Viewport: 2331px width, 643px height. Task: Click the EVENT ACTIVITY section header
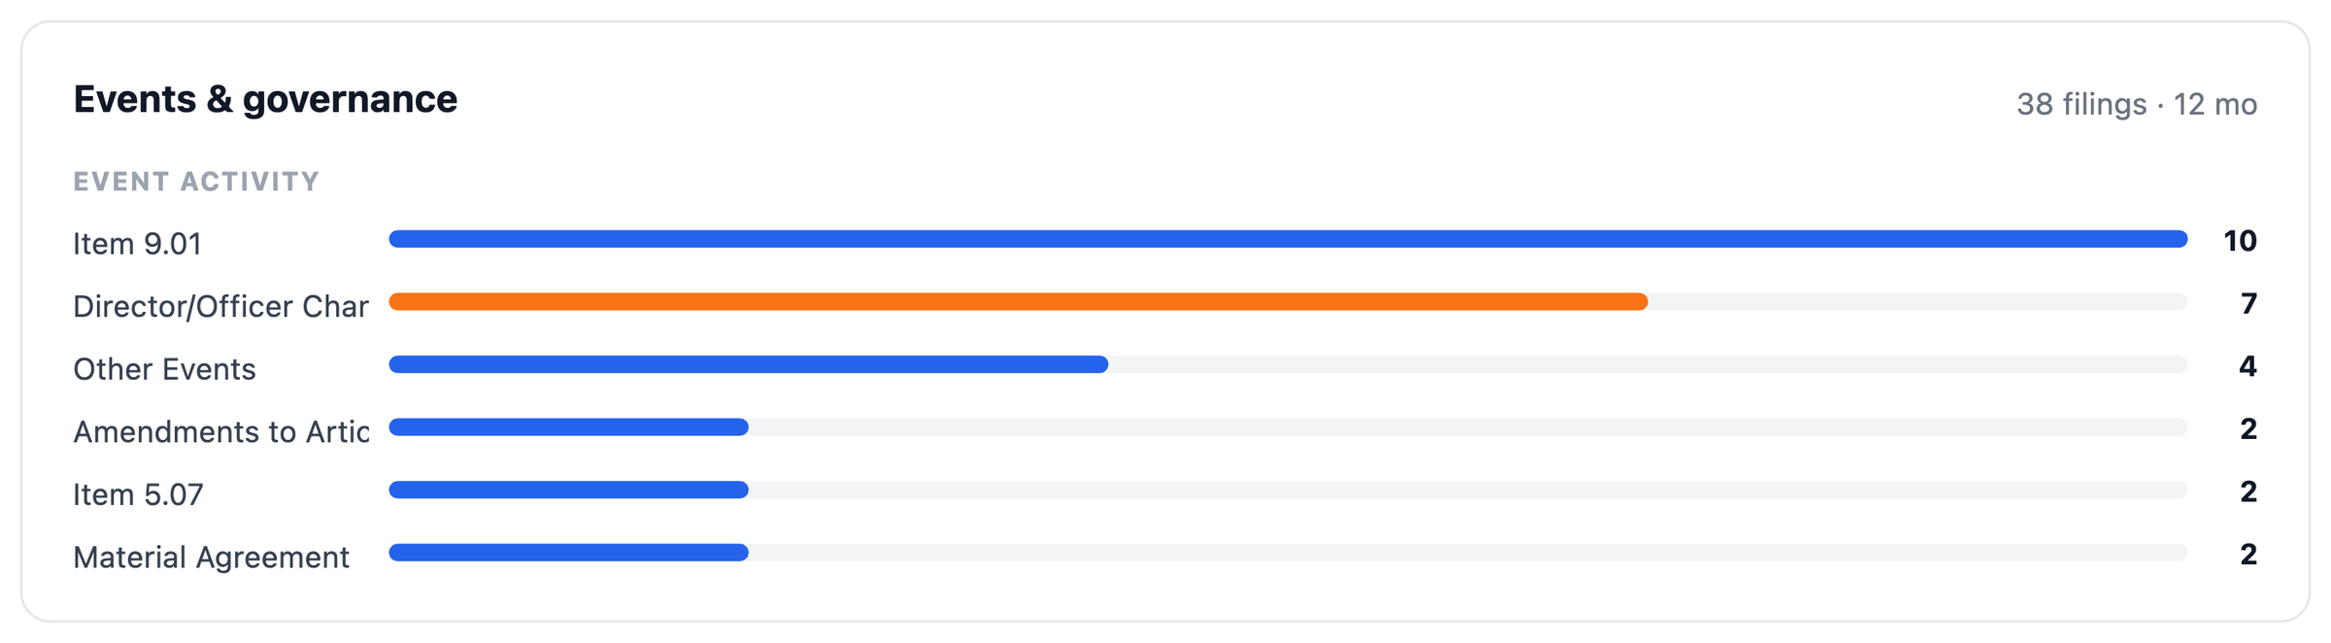[x=196, y=182]
